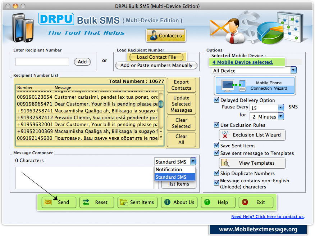Viewport: 315px width, 236px height.
Task: Open 4 Mobile Device selected link
Action: pyautogui.click(x=243, y=62)
